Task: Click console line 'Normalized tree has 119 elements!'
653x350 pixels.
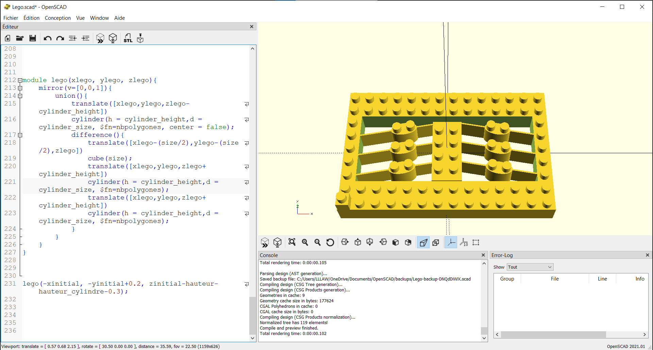Action: click(294, 323)
